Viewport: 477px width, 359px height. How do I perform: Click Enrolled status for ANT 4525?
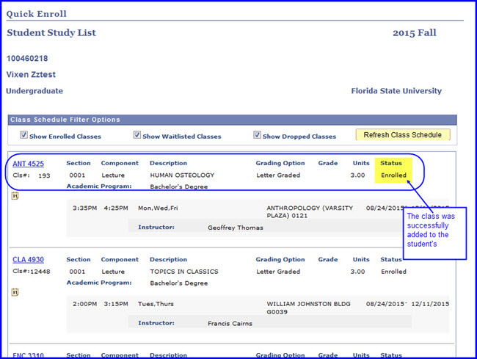(393, 175)
